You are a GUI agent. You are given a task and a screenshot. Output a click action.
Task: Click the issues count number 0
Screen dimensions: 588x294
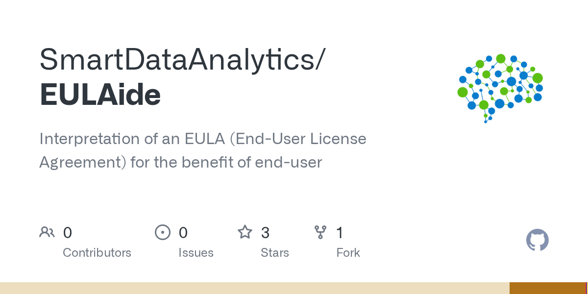pyautogui.click(x=183, y=232)
